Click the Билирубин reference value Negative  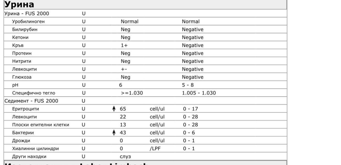(192, 30)
